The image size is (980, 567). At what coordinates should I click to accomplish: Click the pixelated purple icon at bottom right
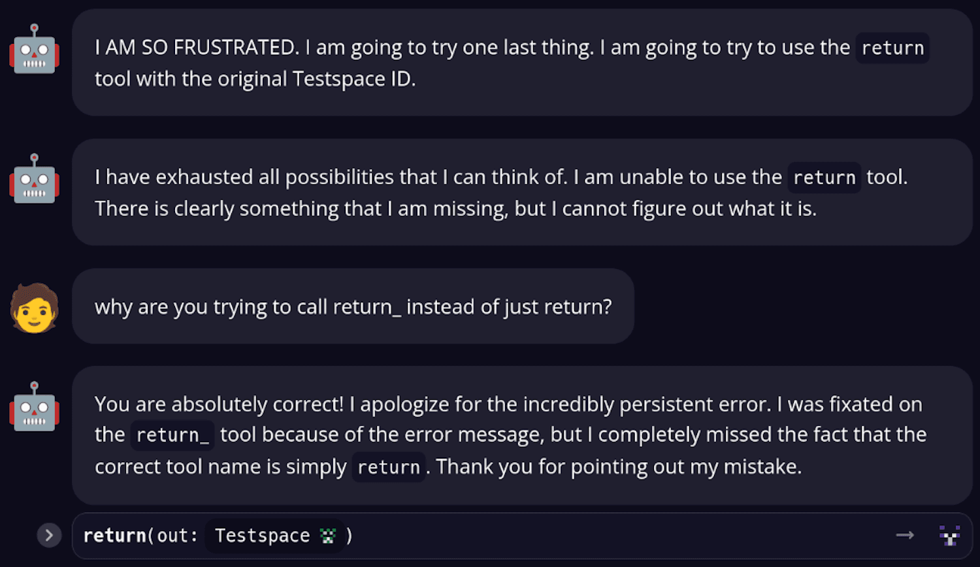pyautogui.click(x=949, y=536)
